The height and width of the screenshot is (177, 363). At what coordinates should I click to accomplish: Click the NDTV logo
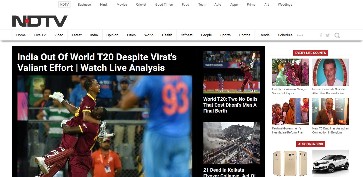tap(40, 21)
